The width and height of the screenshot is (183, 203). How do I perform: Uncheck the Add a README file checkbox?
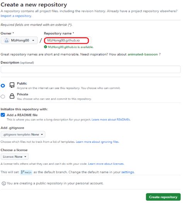(x=3, y=115)
